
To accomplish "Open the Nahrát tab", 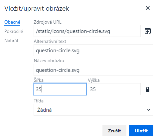I will point(11,41).
